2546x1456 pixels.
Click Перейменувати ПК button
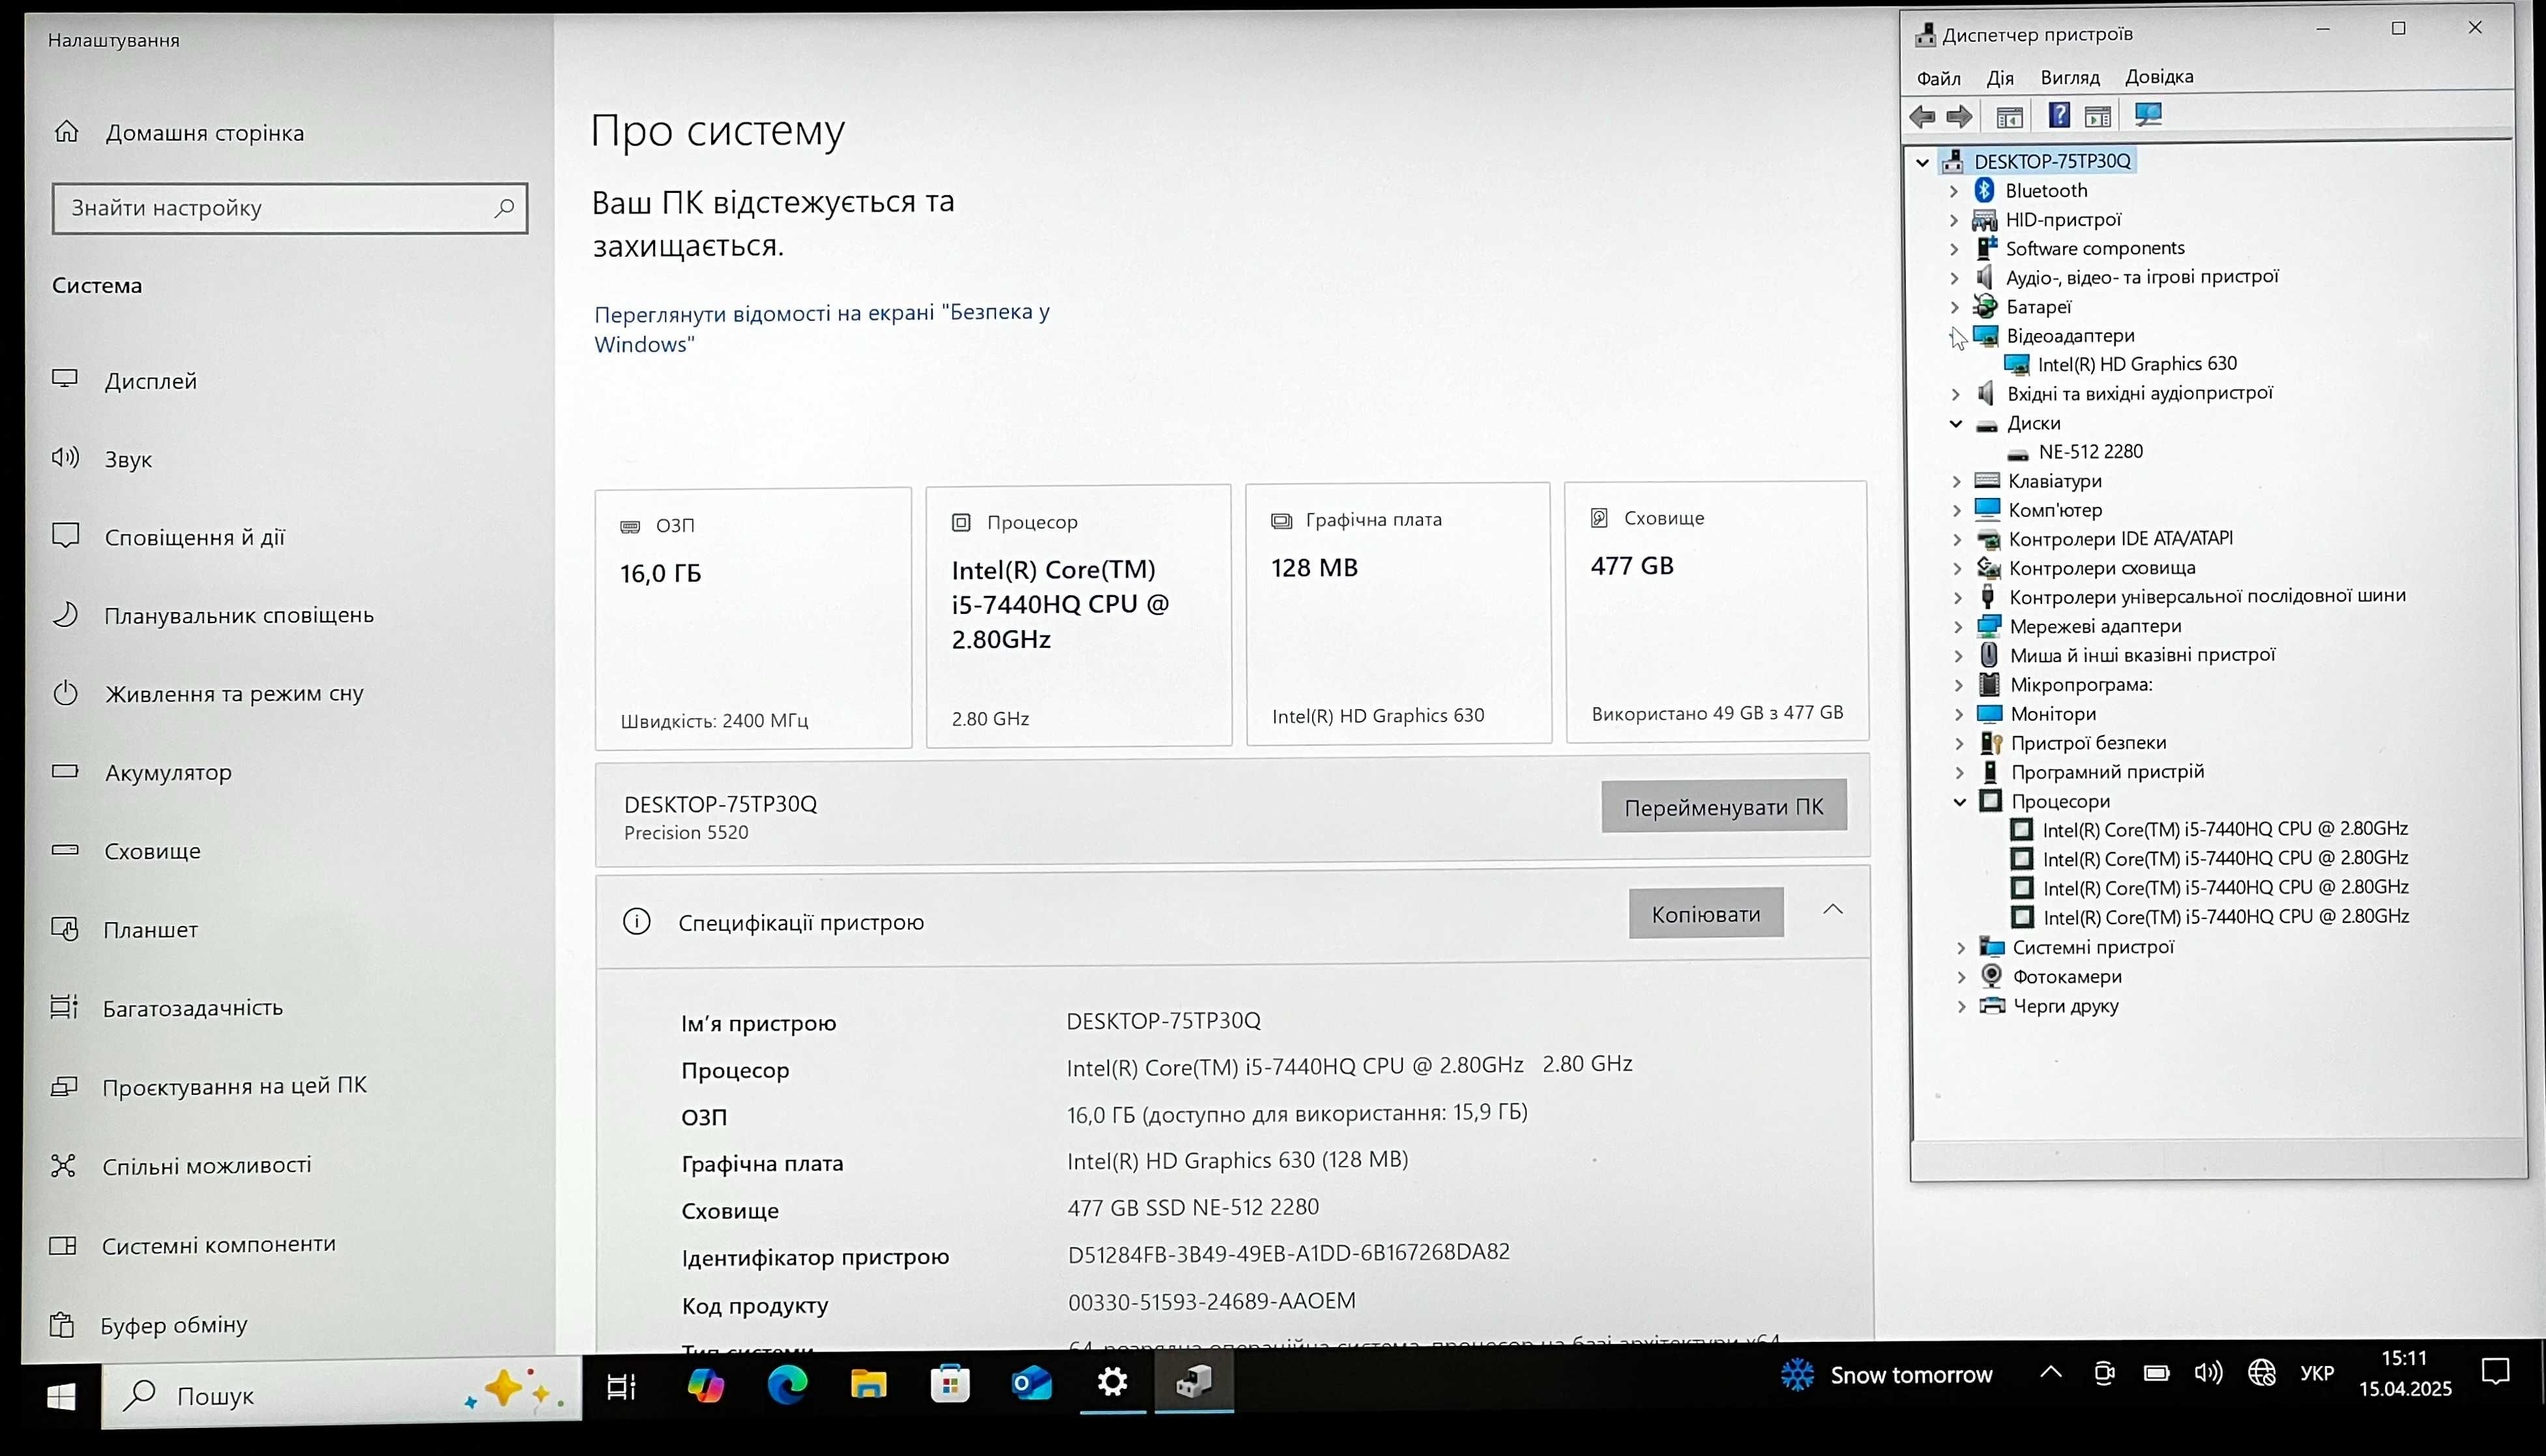pos(1724,806)
